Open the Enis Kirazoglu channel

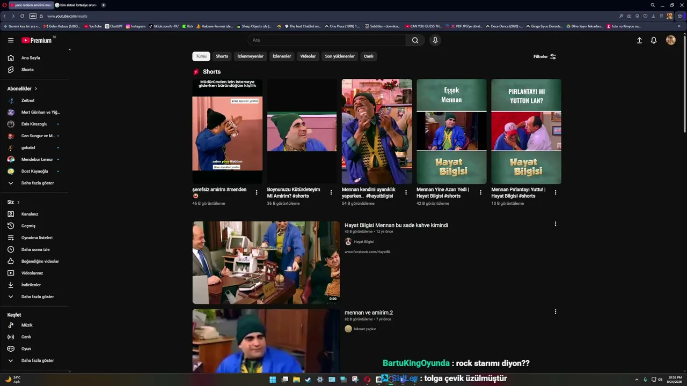pos(35,124)
